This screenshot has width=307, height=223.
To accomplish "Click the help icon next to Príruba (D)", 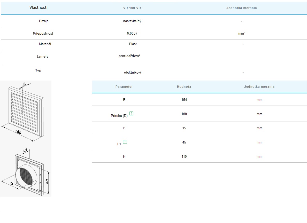I will point(132,113).
